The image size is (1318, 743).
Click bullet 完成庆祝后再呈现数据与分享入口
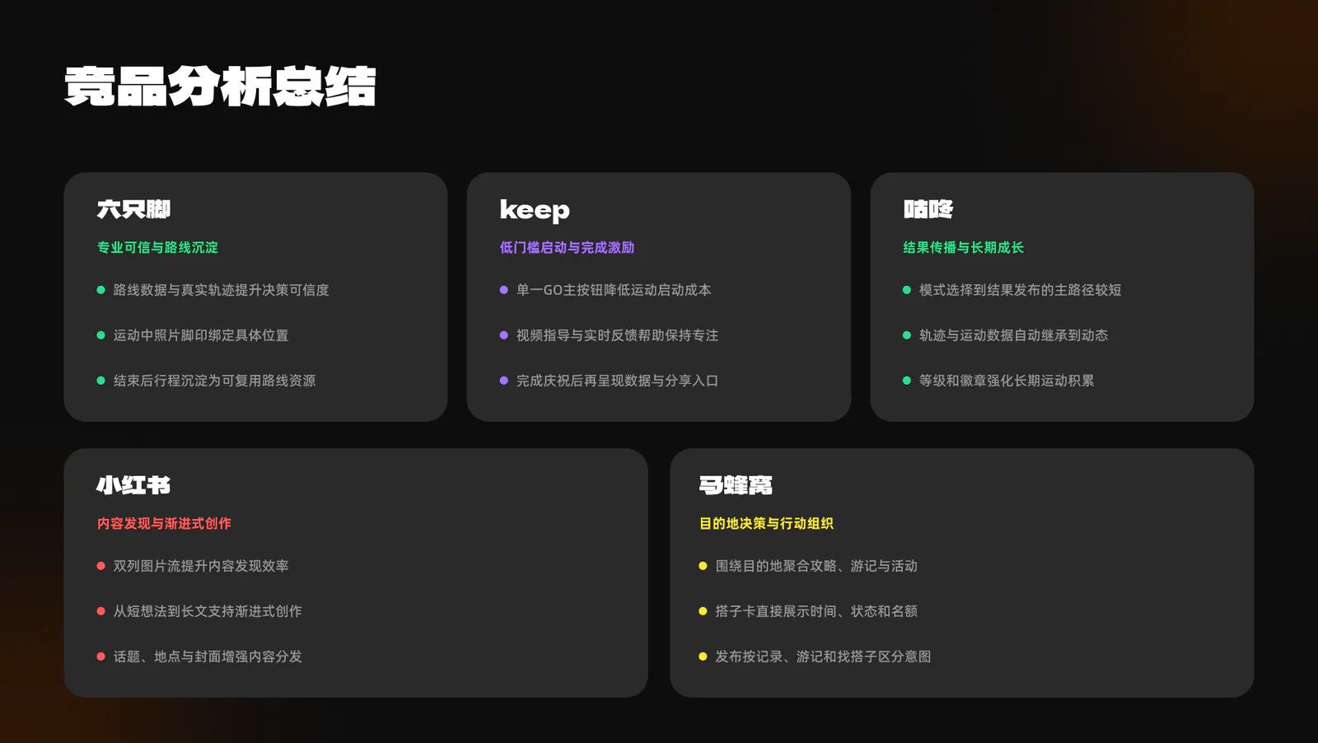(617, 381)
